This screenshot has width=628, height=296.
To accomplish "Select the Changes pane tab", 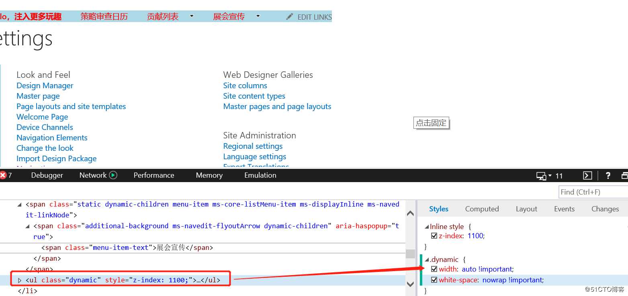I will point(605,209).
